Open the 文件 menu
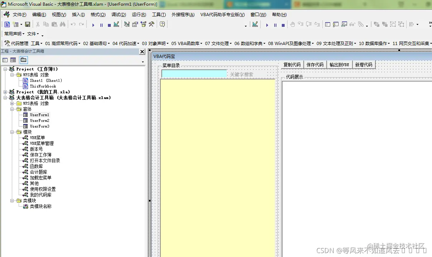This screenshot has height=257, width=432. (x=19, y=15)
